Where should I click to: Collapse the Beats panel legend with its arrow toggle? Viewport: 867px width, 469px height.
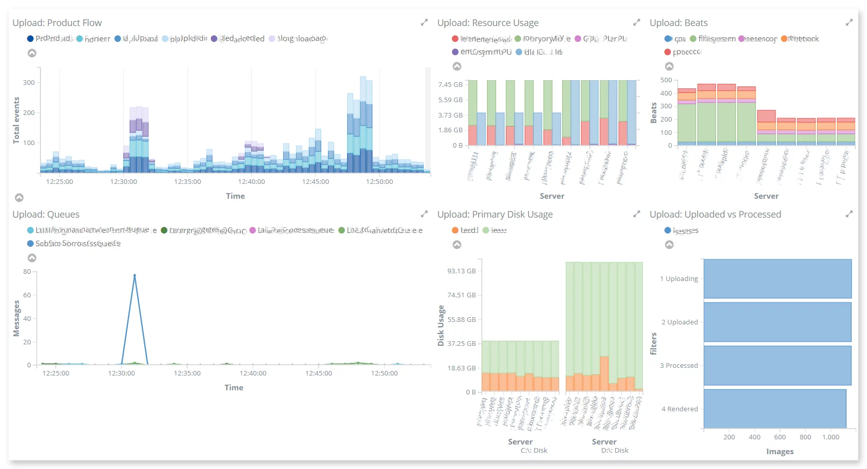pos(669,66)
